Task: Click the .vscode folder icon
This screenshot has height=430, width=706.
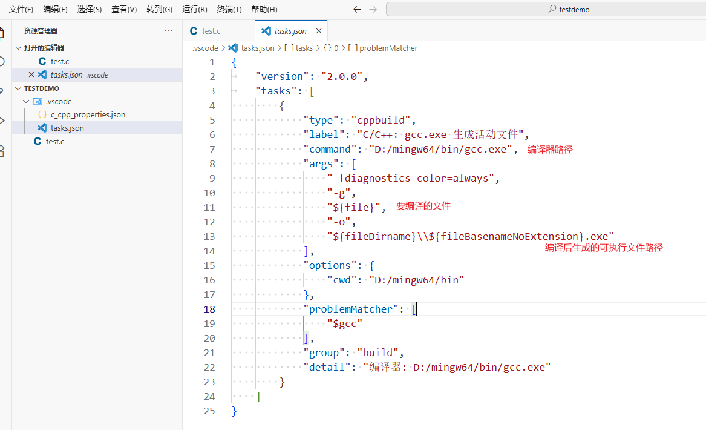Action: [x=38, y=101]
